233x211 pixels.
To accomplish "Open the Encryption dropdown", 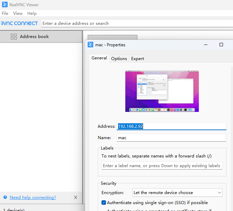I will pos(177,193).
